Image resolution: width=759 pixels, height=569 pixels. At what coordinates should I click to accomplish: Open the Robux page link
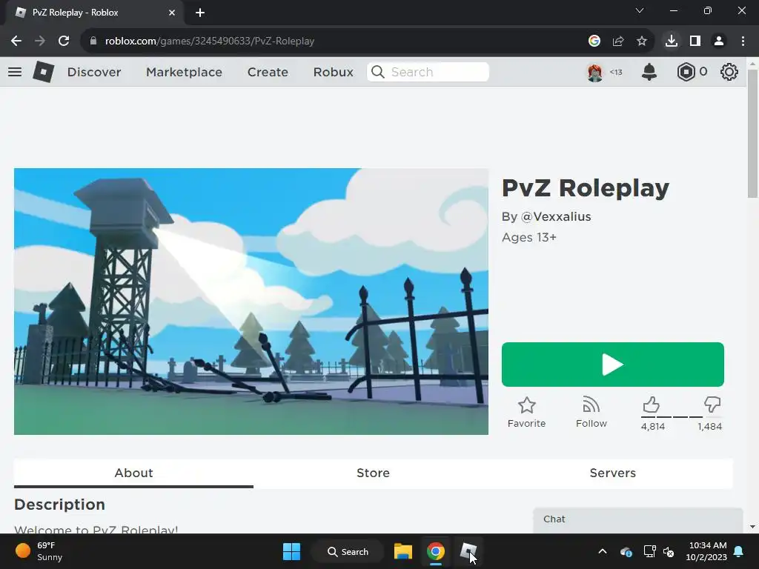pos(333,72)
